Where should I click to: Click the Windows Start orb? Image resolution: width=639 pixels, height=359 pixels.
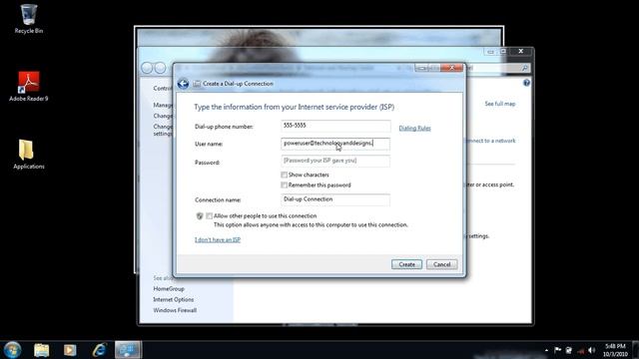[x=12, y=350]
